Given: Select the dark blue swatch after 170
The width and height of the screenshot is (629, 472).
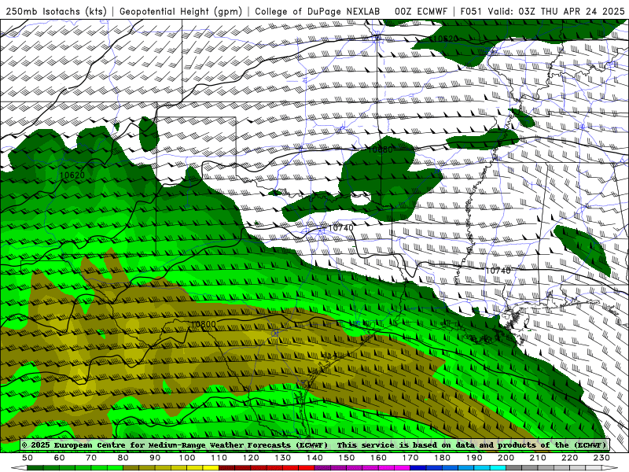Looking at the screenshot, I should click(x=418, y=468).
